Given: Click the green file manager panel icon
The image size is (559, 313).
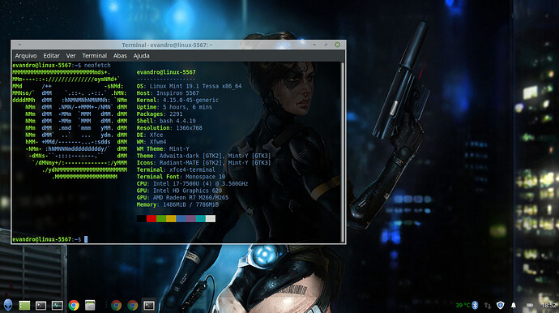Looking at the screenshot, I should click(24, 306).
